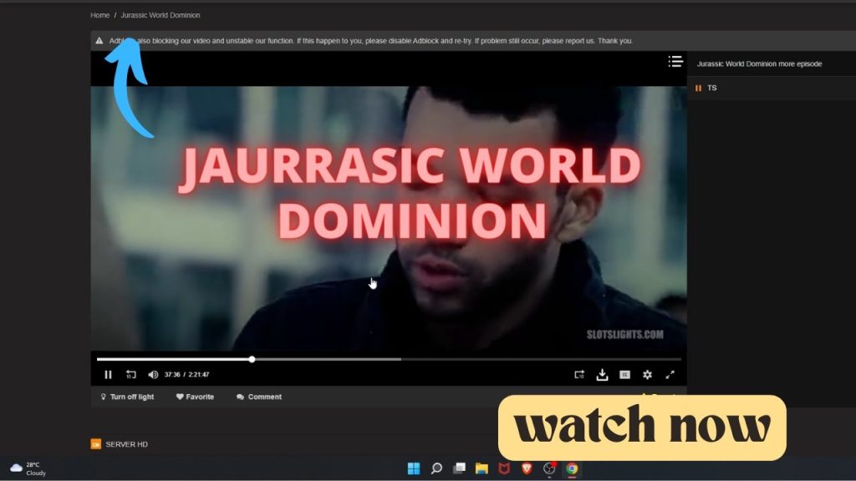
Task: Open the 28°C Cloudy weather widget
Action: pos(29,468)
